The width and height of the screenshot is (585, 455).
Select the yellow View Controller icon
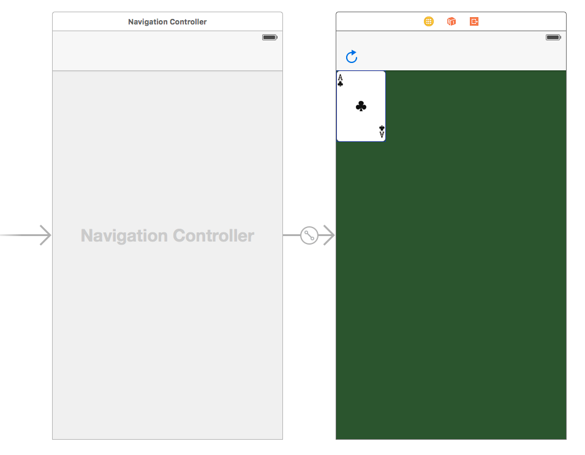[428, 21]
